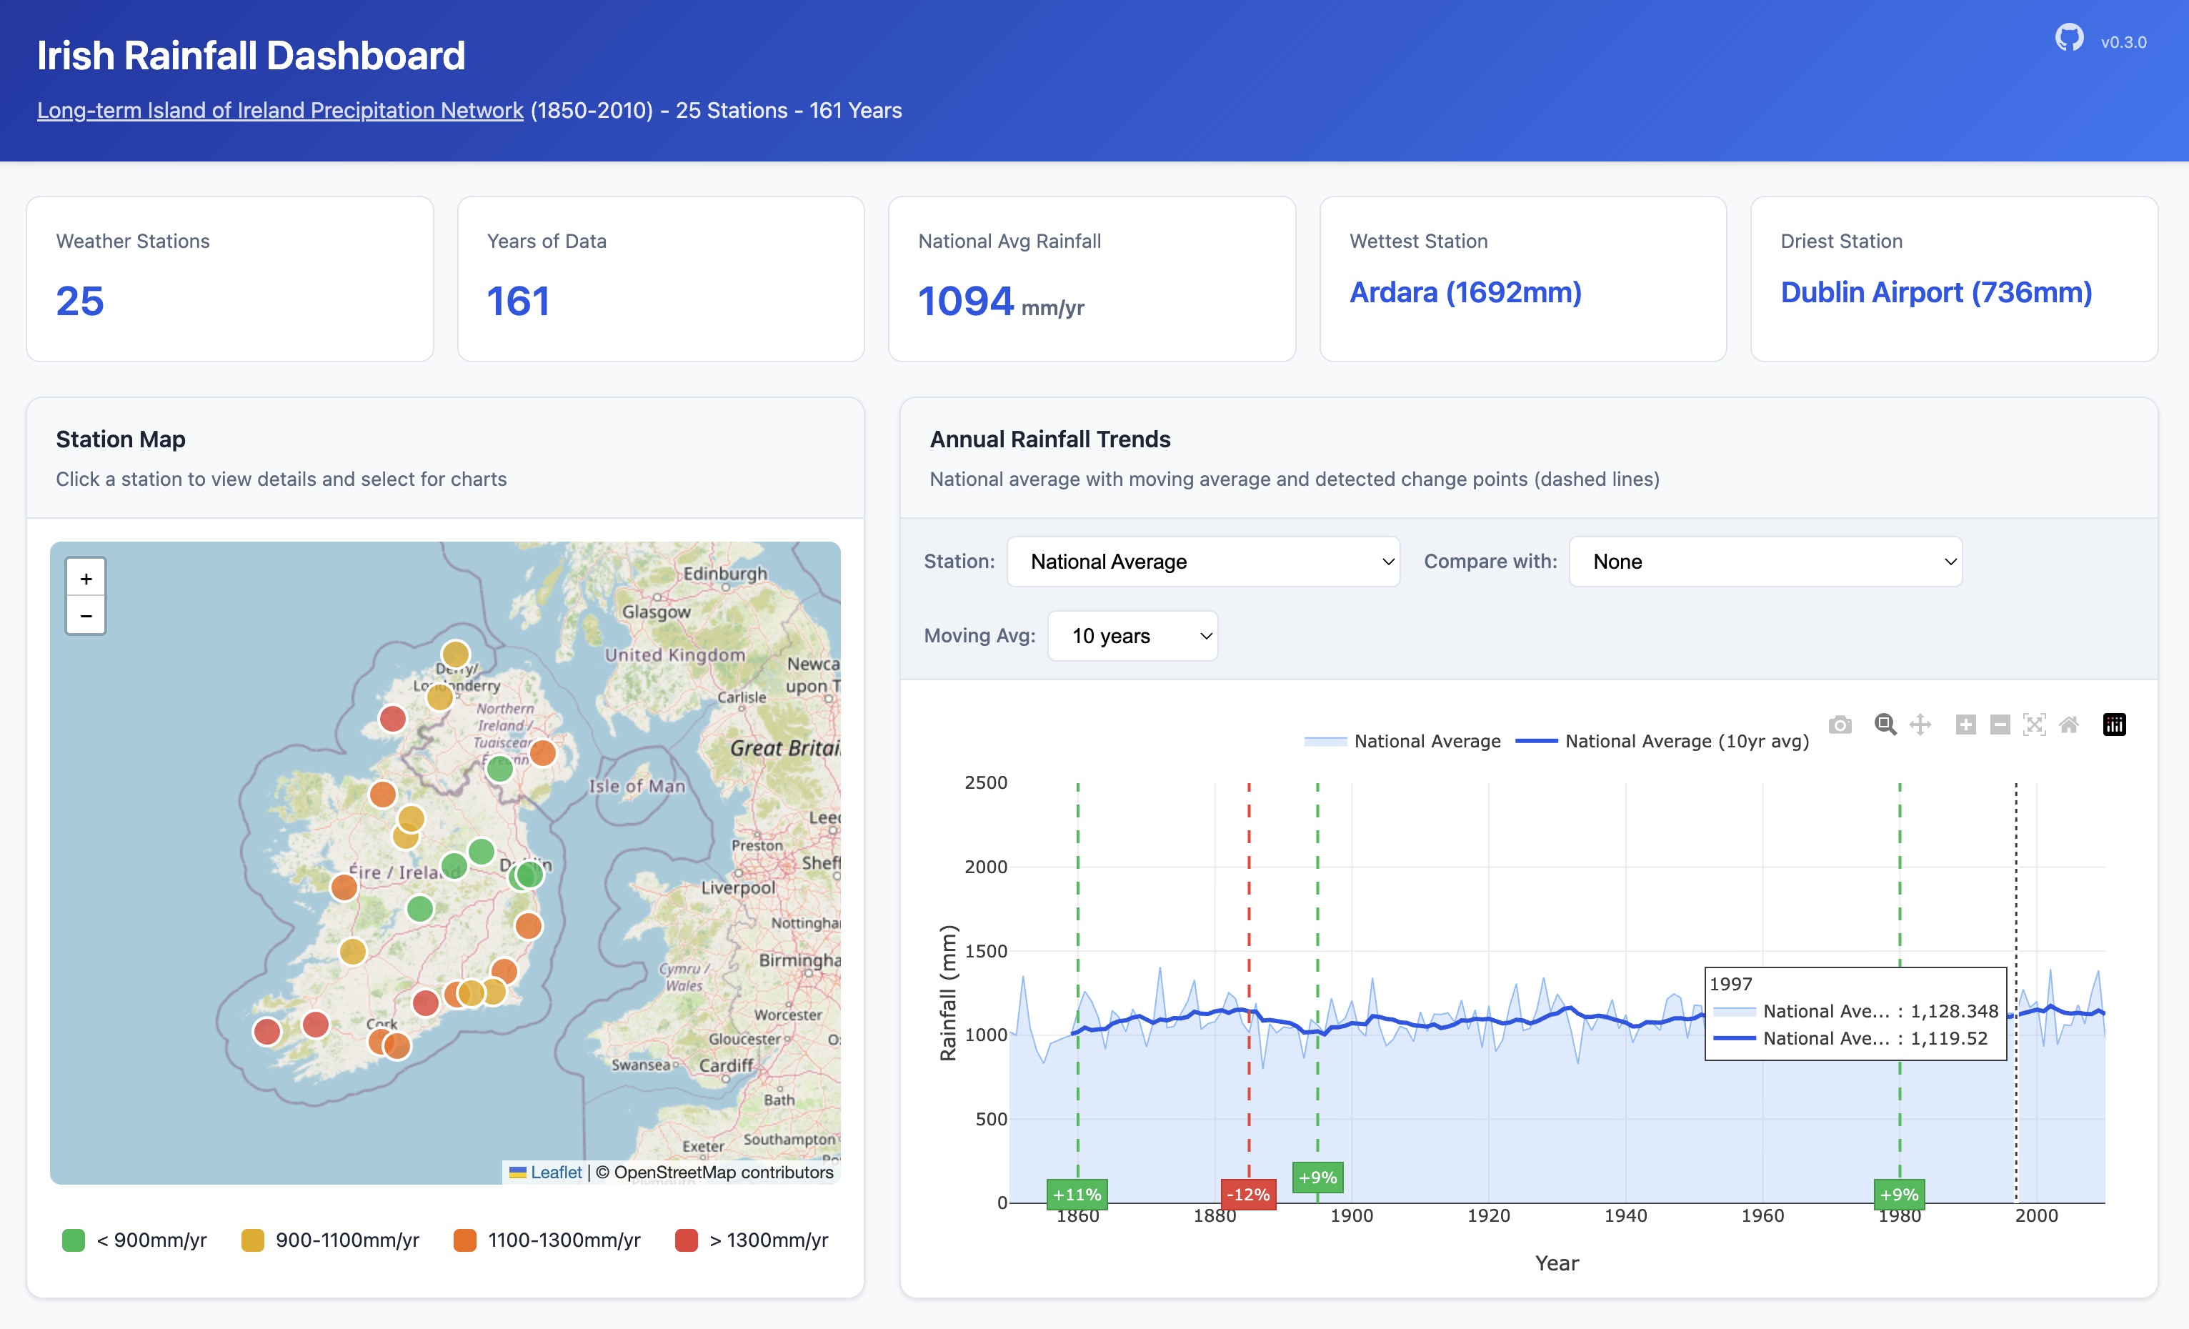The height and width of the screenshot is (1329, 2189).
Task: Download plot as PNG camera icon
Action: (1840, 725)
